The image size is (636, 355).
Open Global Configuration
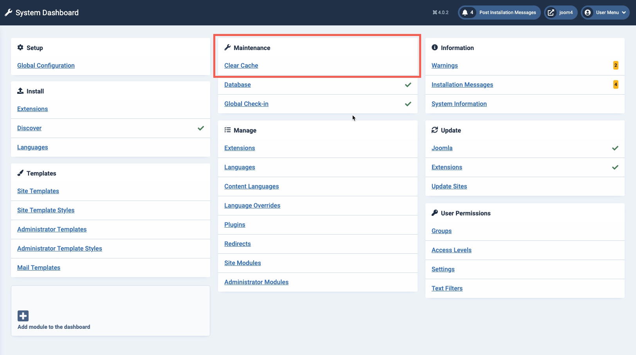pos(46,66)
